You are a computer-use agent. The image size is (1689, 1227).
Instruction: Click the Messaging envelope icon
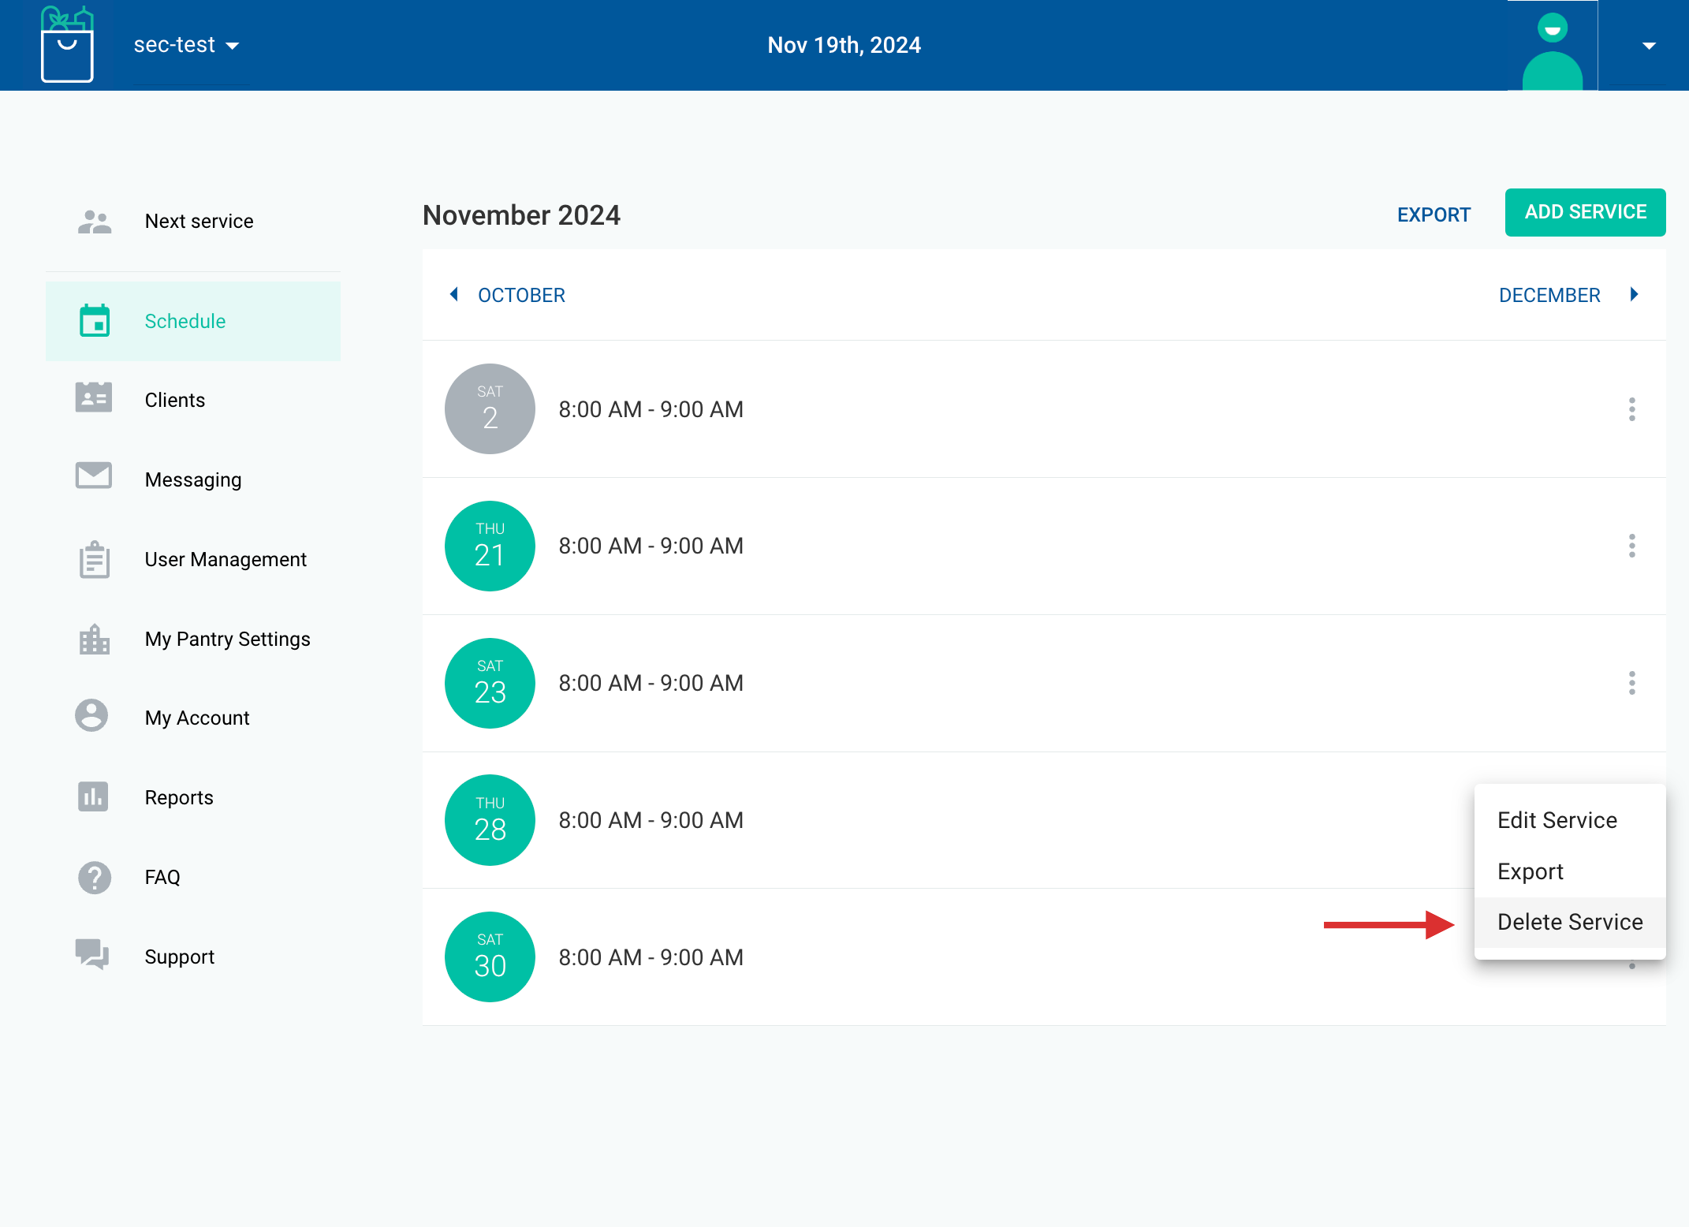pyautogui.click(x=94, y=476)
